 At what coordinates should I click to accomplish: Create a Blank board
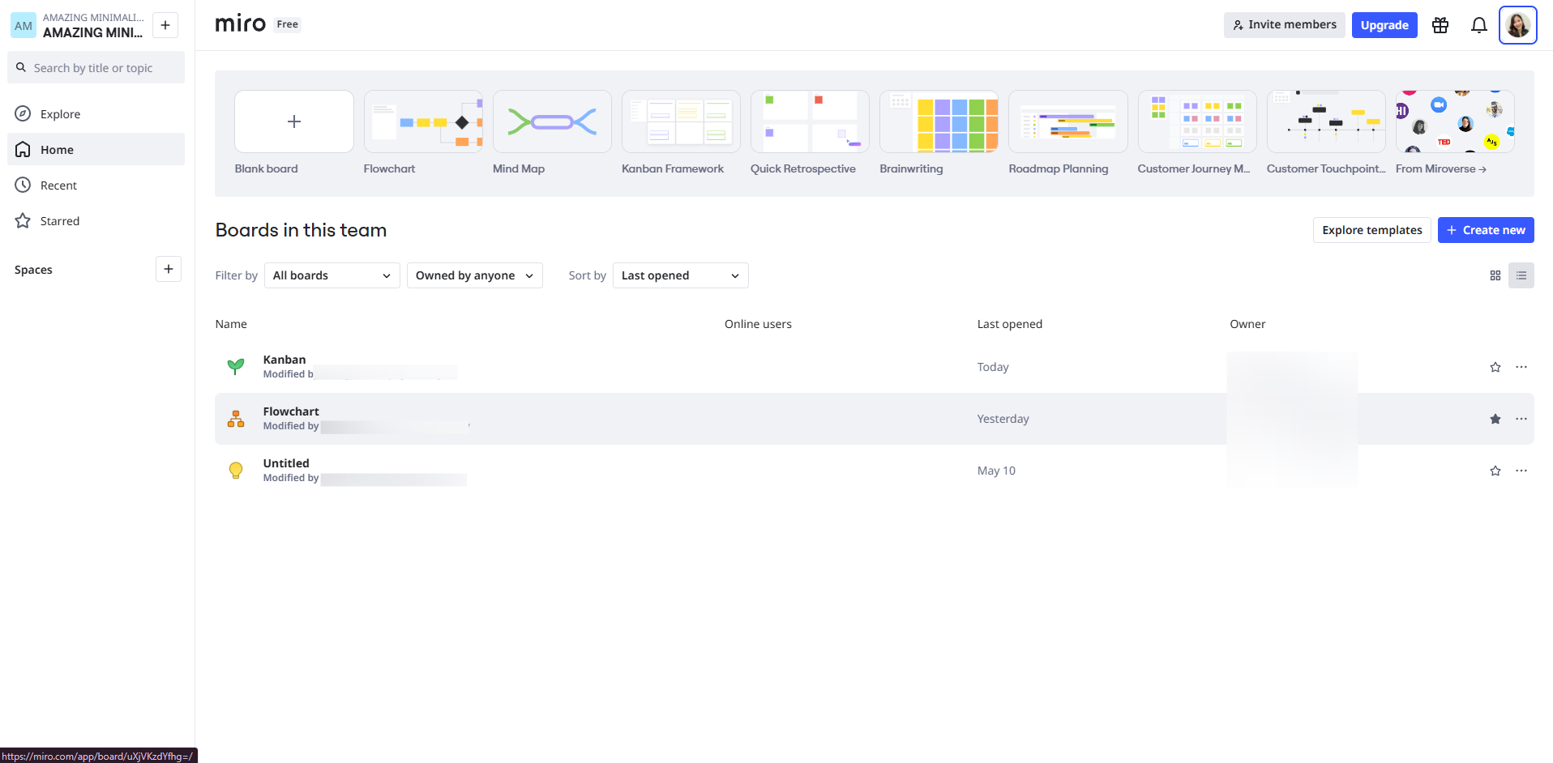pyautogui.click(x=294, y=121)
